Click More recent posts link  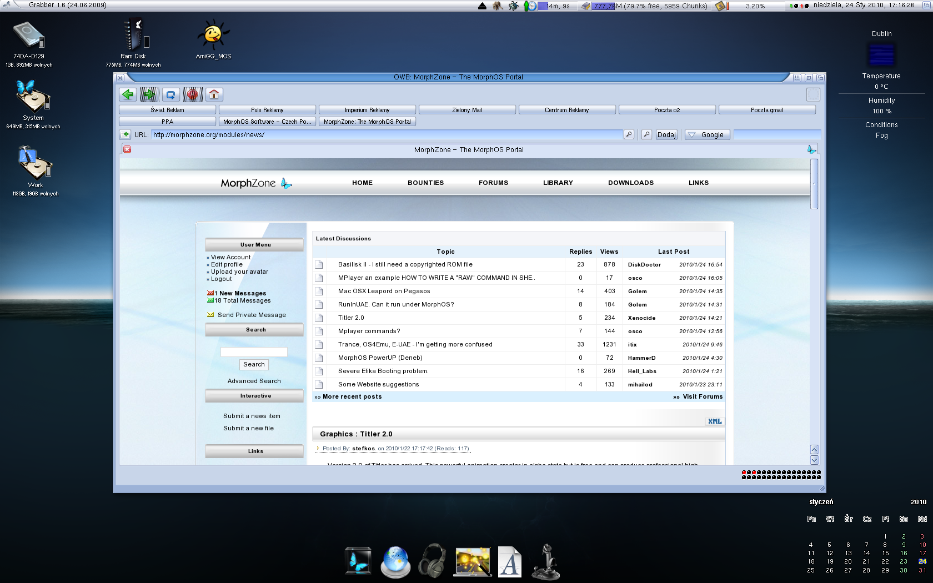click(x=352, y=396)
